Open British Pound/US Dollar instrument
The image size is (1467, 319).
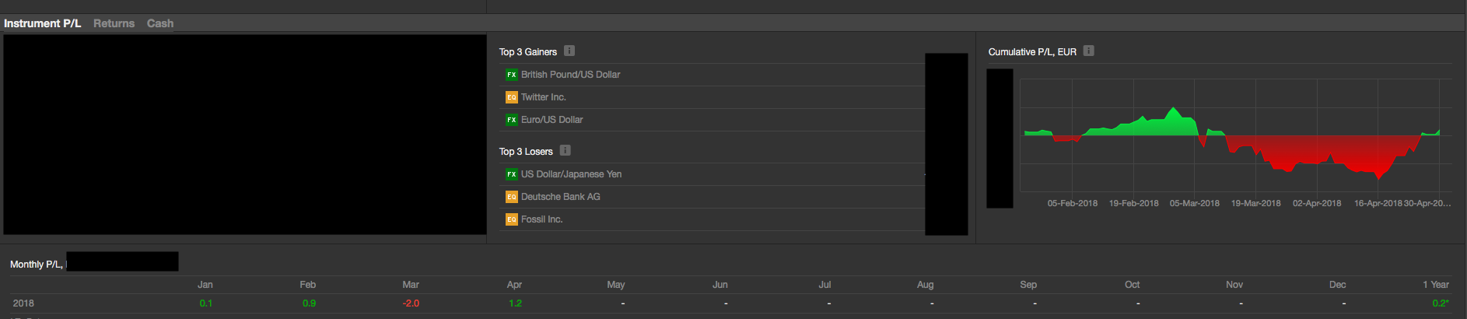coord(570,75)
